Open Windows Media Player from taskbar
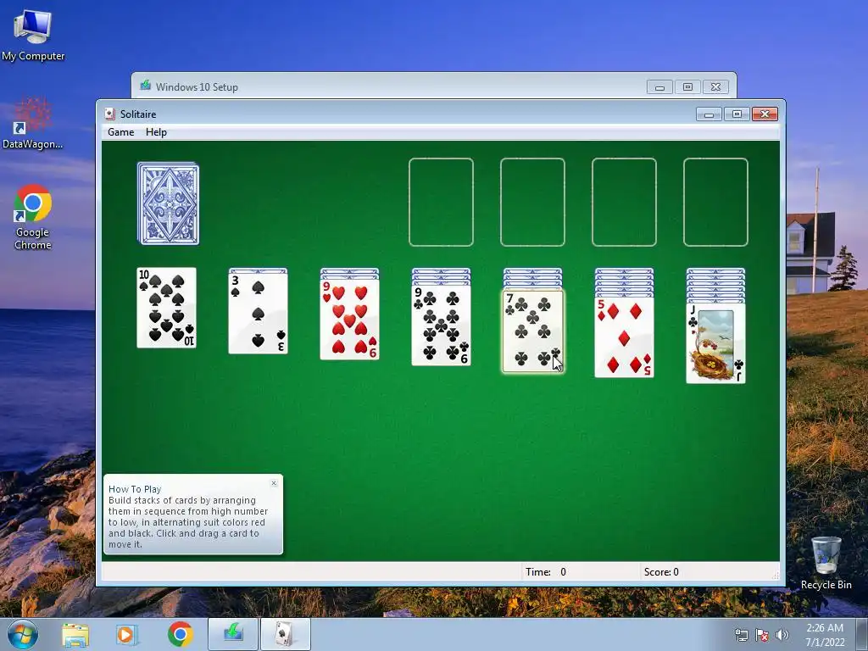Viewport: 868px width, 651px height. (x=126, y=634)
